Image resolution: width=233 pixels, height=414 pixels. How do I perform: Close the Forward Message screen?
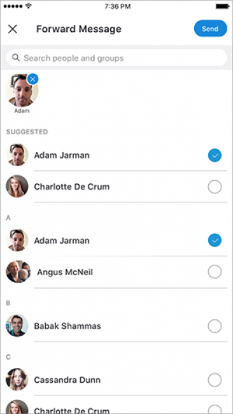pos(12,29)
